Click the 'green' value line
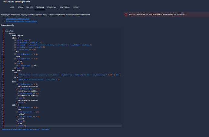 point(21,119)
